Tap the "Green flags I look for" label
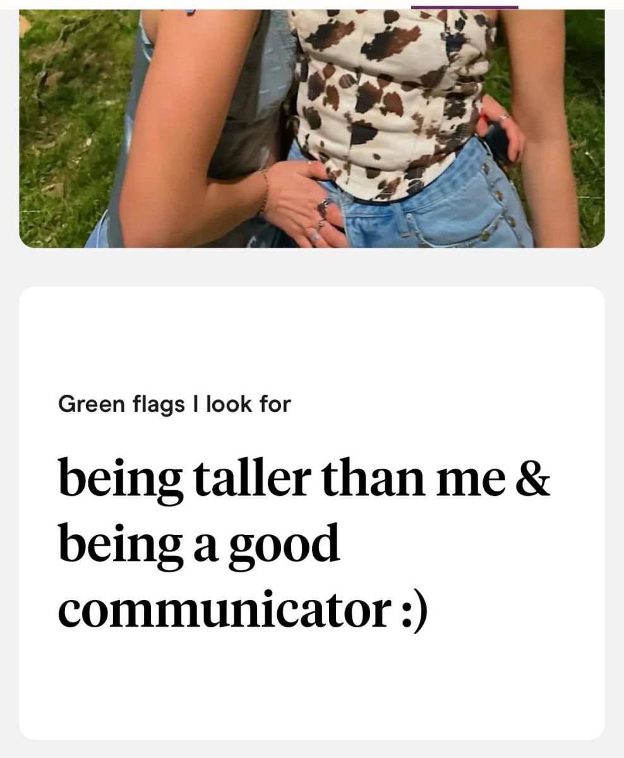624x758 pixels. [x=174, y=404]
